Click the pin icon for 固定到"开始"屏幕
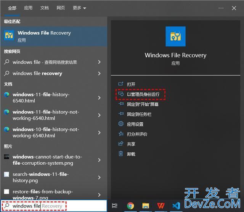 pyautogui.click(x=121, y=104)
